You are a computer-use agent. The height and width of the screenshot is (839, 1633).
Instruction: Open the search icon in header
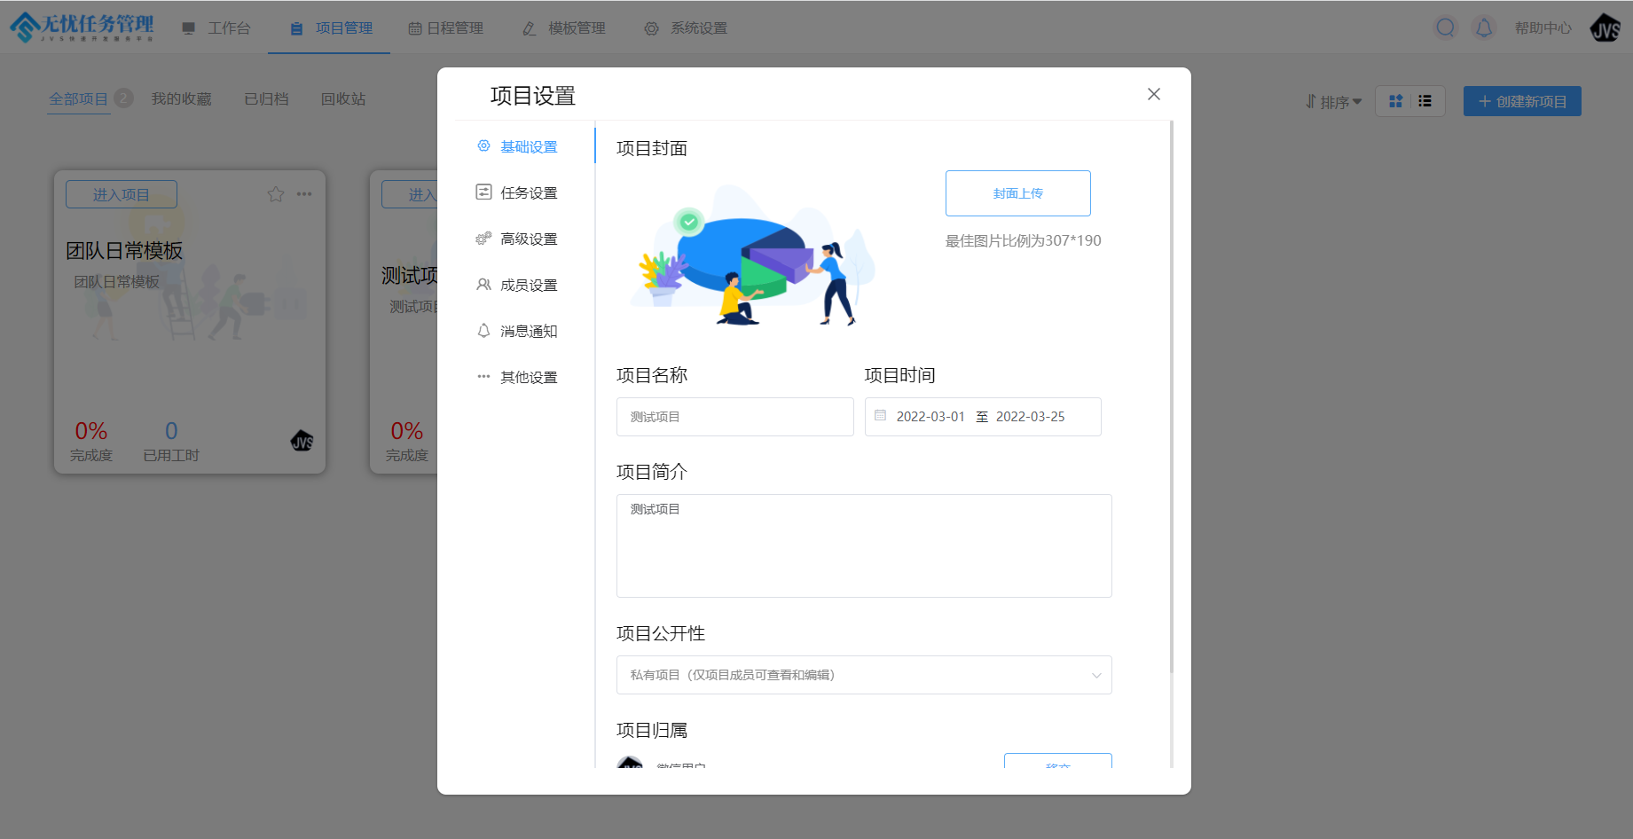[1446, 27]
